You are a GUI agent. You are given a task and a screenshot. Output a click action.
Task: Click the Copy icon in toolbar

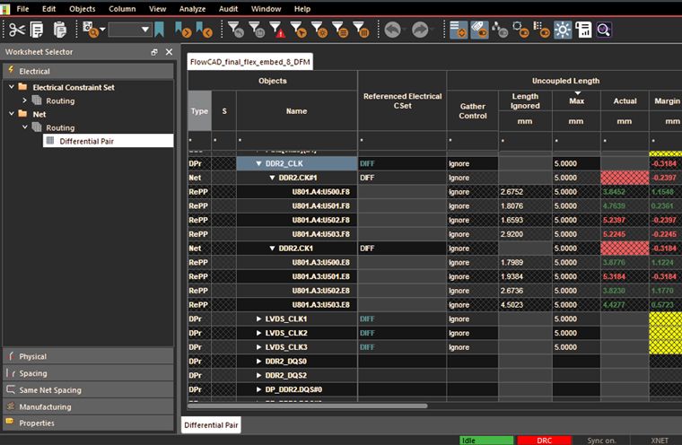[39, 30]
